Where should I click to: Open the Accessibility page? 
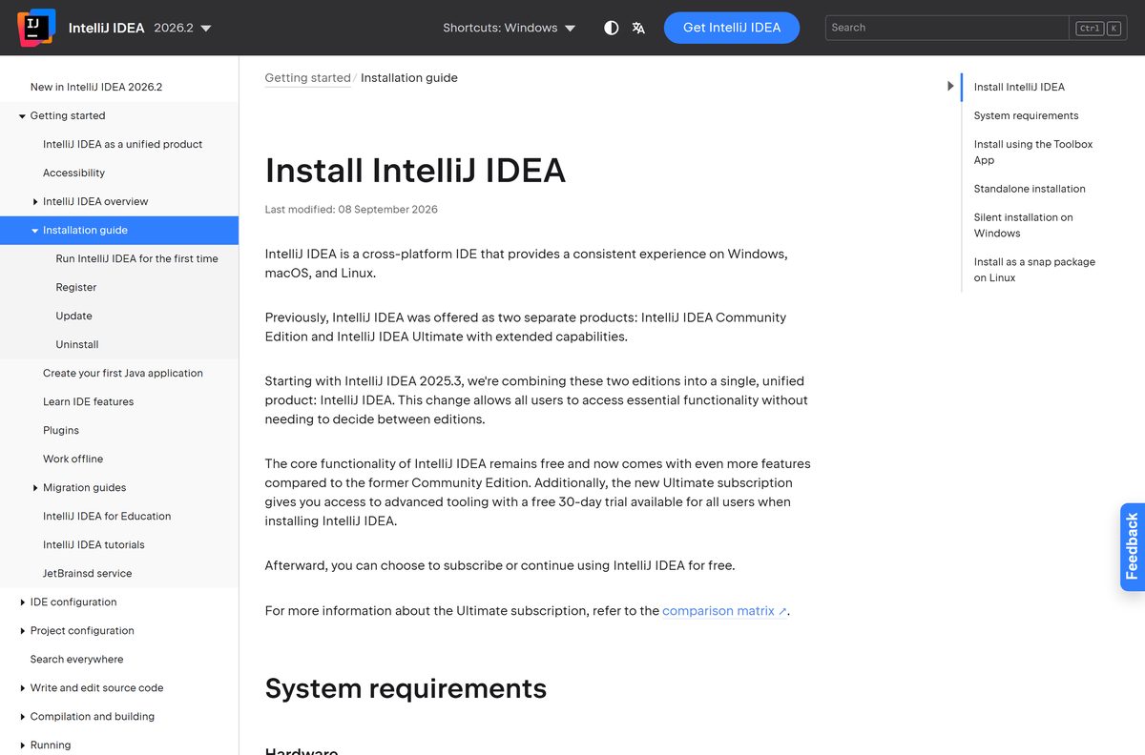[73, 173]
